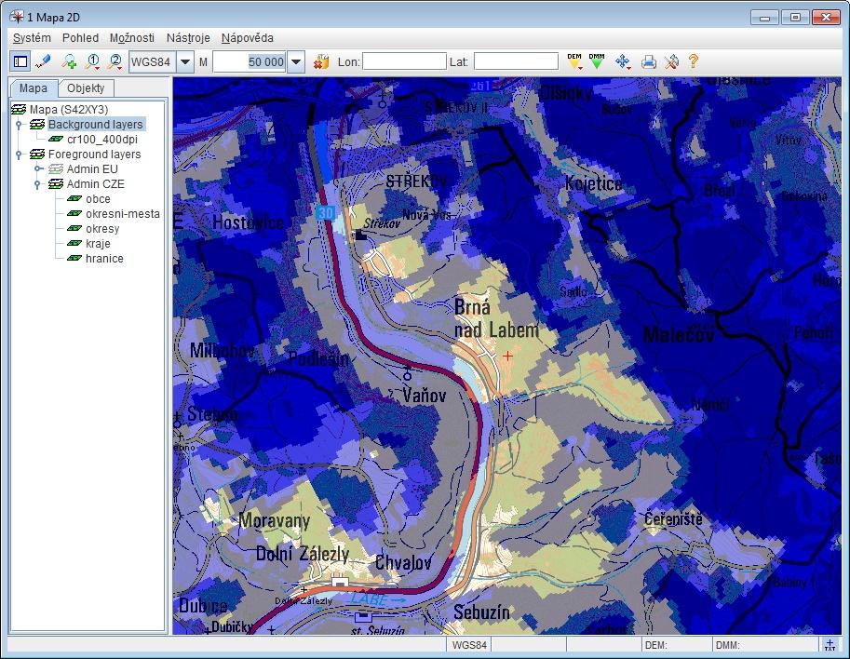Open the WGS84 coordinate system dropdown arrow
This screenshot has width=850, height=659.
coord(185,61)
